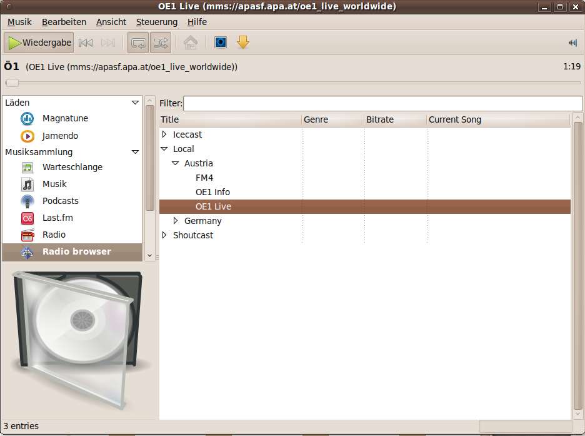
Task: Click the yellow download arrow icon
Action: pos(243,43)
